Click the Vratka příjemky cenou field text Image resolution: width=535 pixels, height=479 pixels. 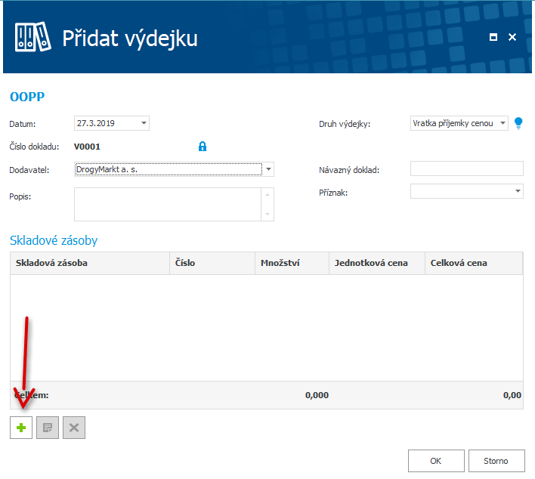point(453,123)
